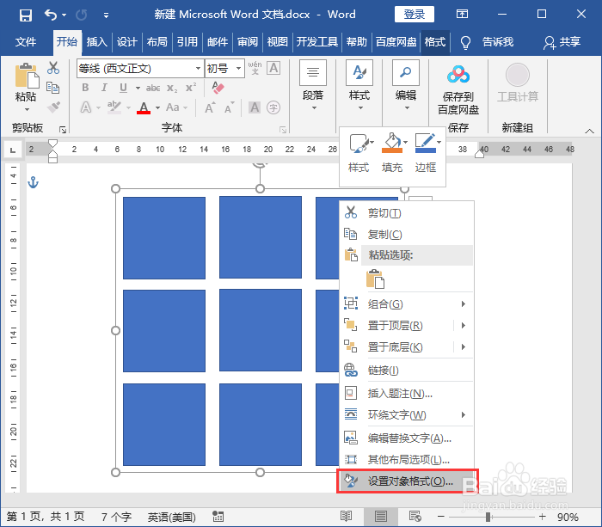This screenshot has height=527, width=602.
Task: Choose 设置对象格式(O)... in context menu
Action: (407, 481)
